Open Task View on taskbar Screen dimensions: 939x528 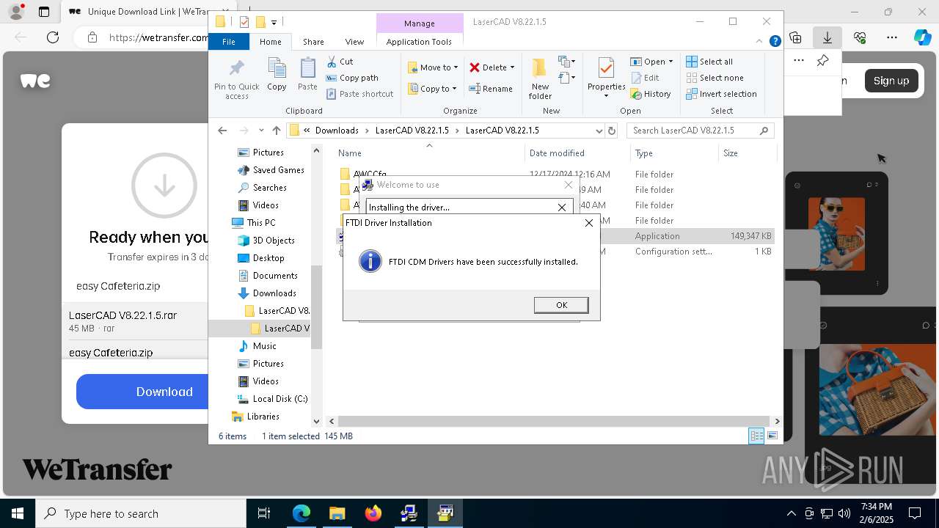pyautogui.click(x=264, y=513)
